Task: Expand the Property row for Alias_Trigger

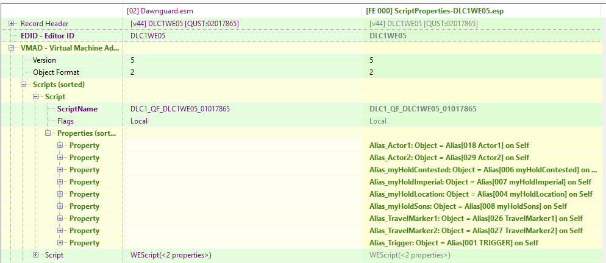Action: (60, 243)
